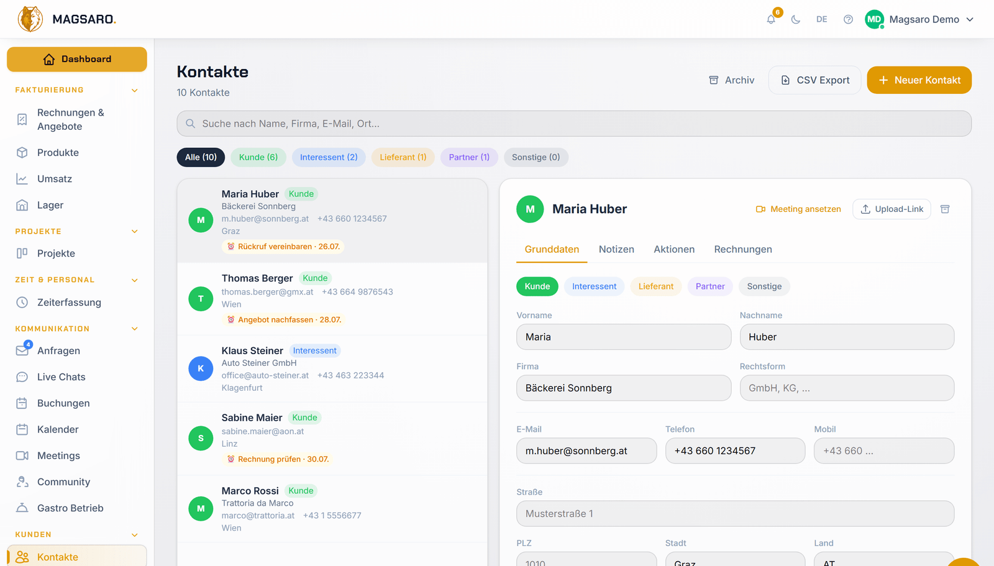Set contact type to Kunde
Image resolution: width=994 pixels, height=566 pixels.
click(x=537, y=286)
